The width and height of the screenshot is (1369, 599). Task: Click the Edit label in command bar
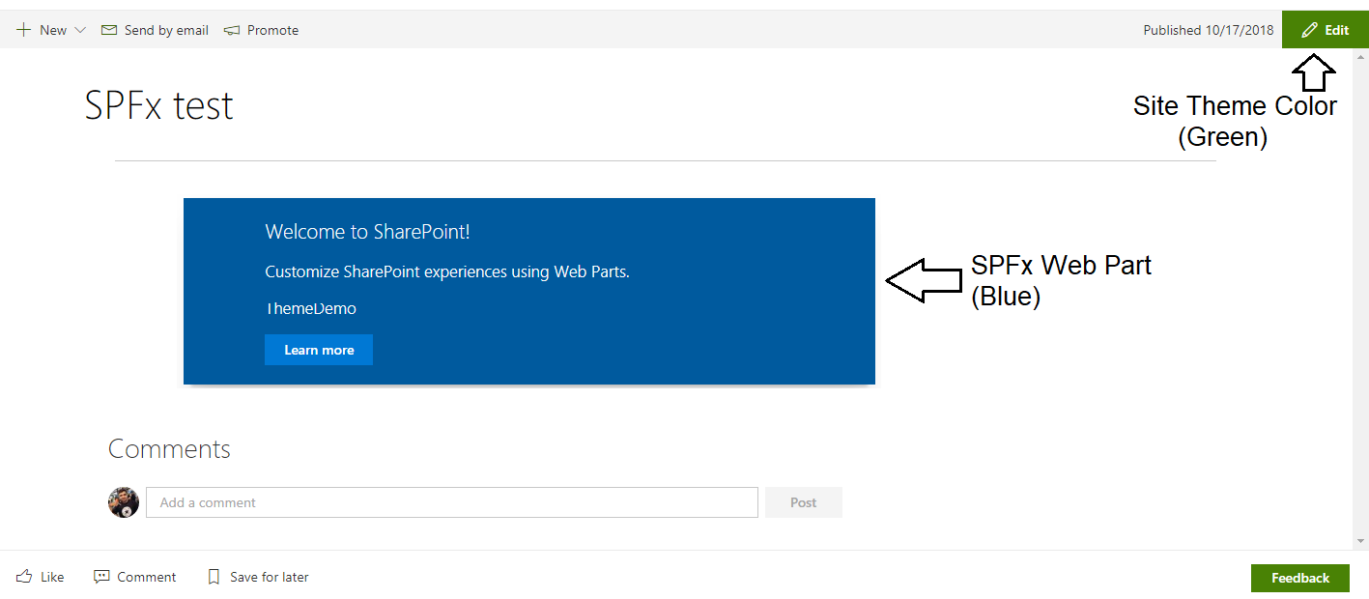(1336, 30)
